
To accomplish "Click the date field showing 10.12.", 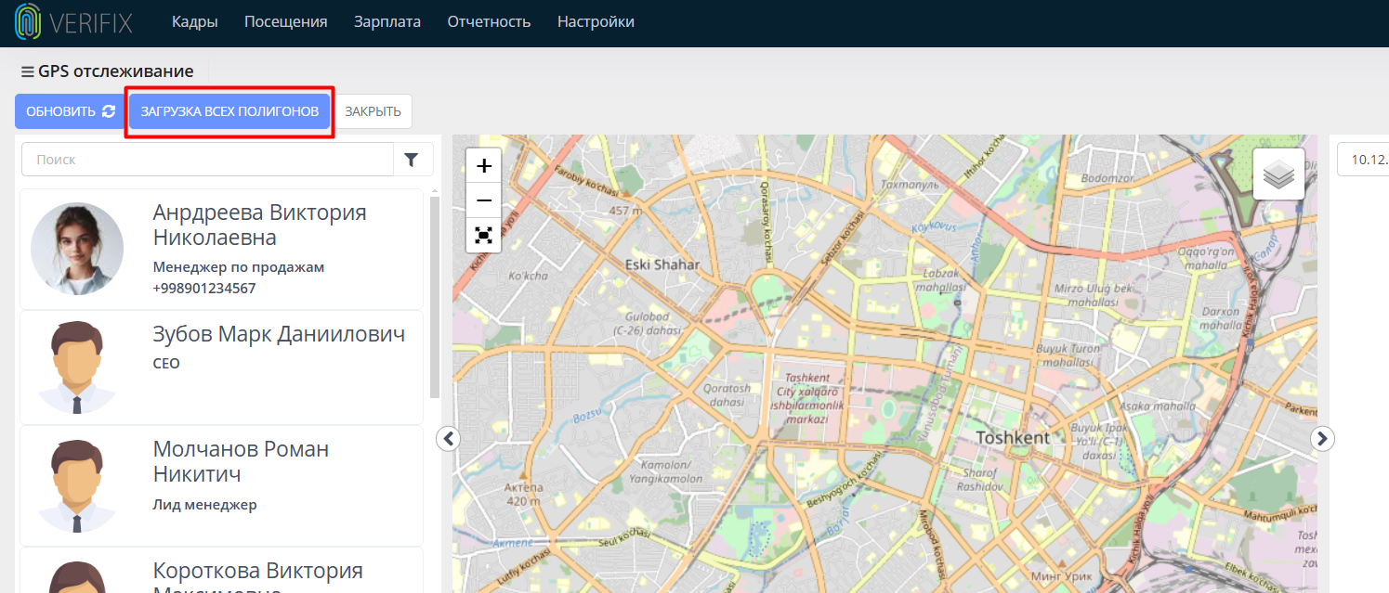I will click(1363, 159).
